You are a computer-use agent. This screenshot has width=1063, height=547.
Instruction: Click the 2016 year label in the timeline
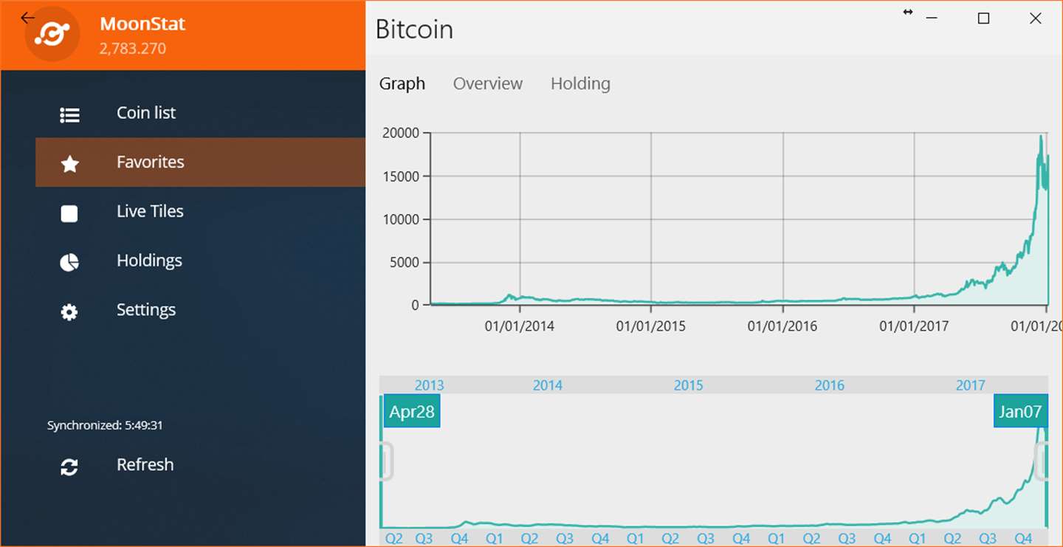[x=830, y=385]
